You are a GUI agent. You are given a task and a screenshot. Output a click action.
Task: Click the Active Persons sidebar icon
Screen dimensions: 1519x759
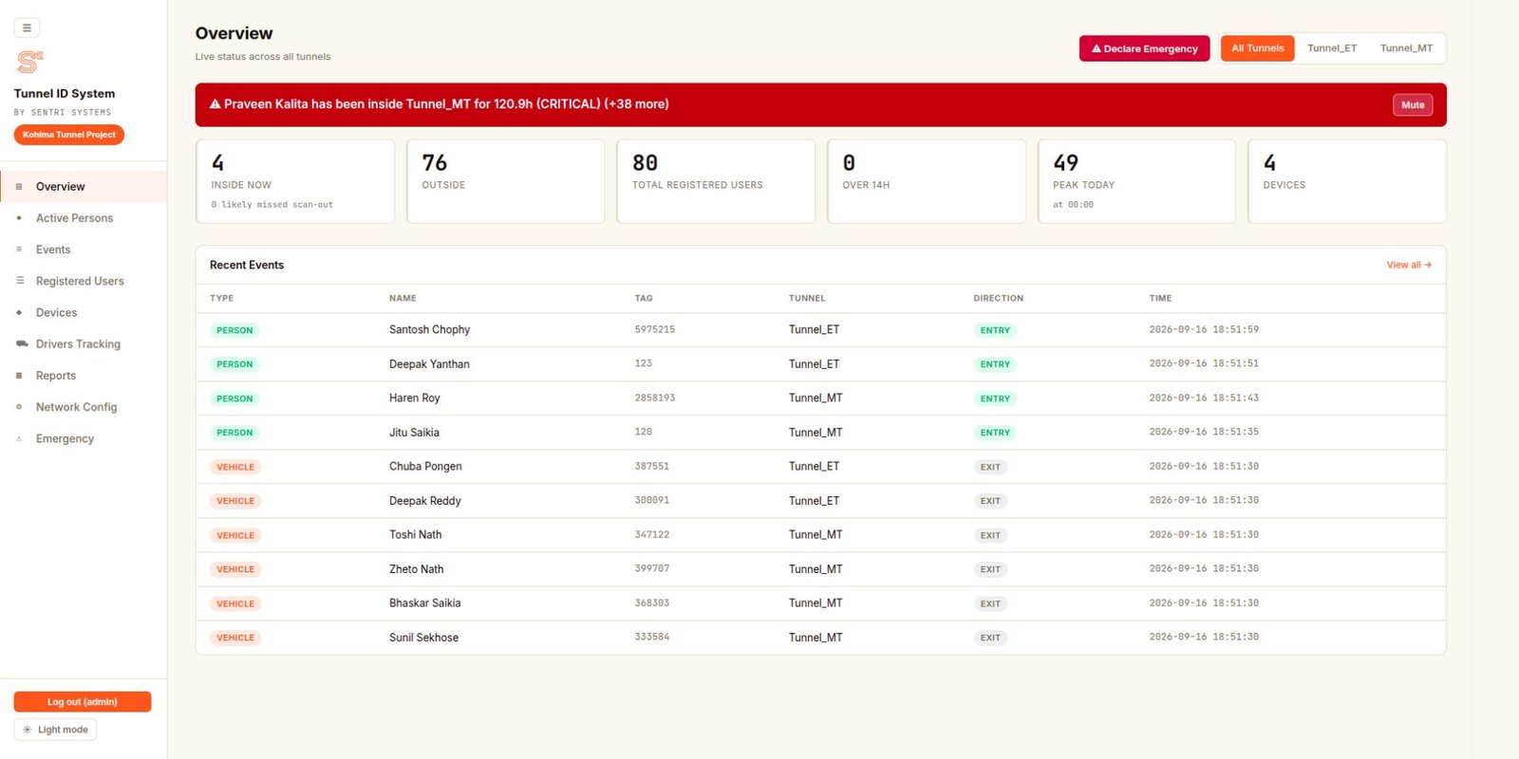(x=19, y=218)
